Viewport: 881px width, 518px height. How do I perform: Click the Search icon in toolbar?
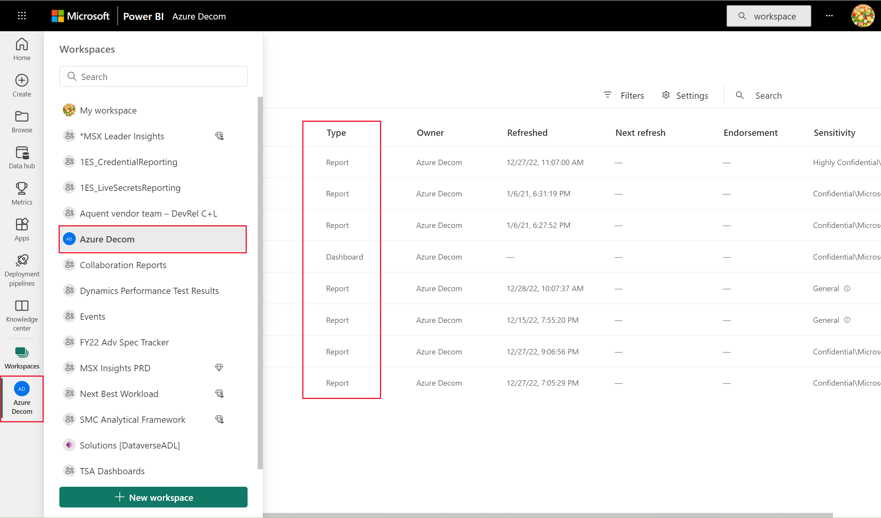tap(740, 95)
